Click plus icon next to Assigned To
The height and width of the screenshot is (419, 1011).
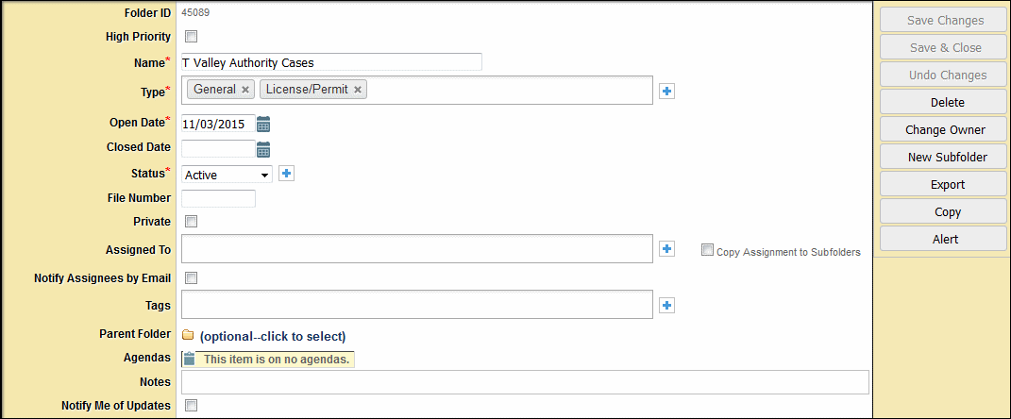coord(666,249)
